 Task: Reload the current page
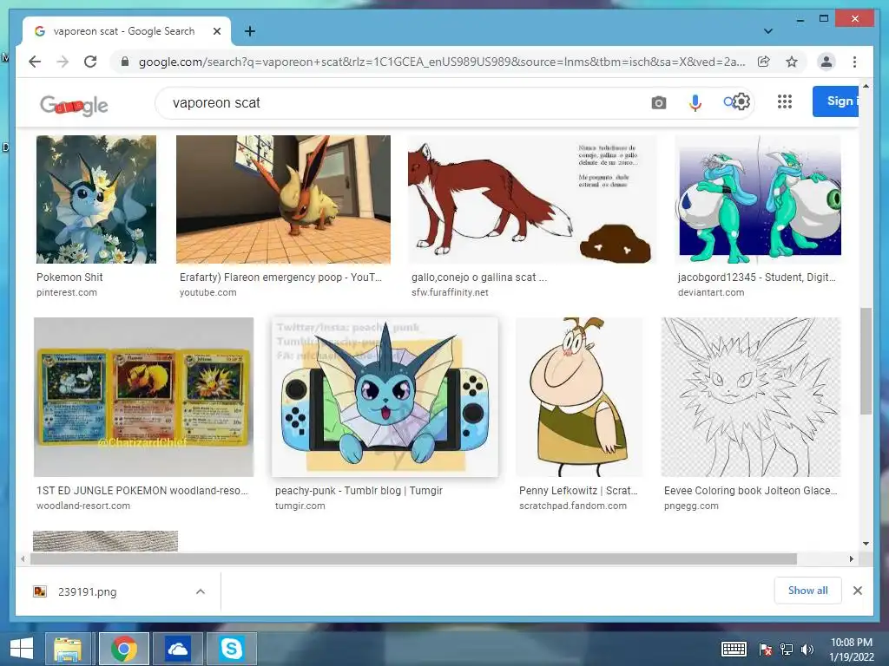(x=90, y=62)
